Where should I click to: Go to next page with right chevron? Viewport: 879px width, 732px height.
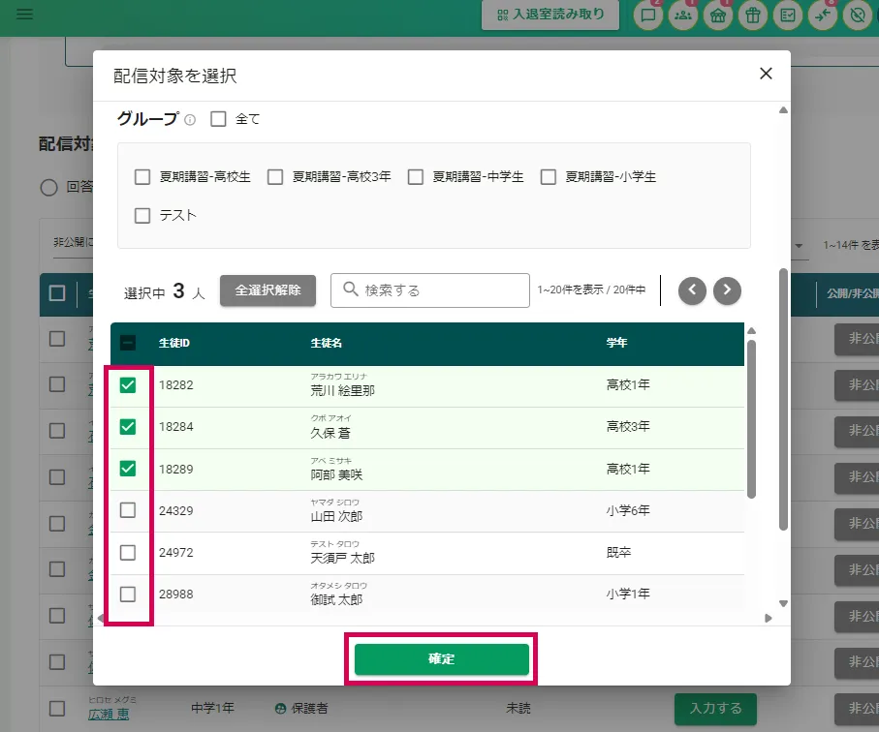(x=727, y=290)
